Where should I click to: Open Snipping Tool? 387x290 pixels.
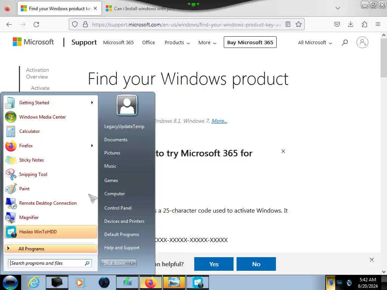(x=51, y=174)
